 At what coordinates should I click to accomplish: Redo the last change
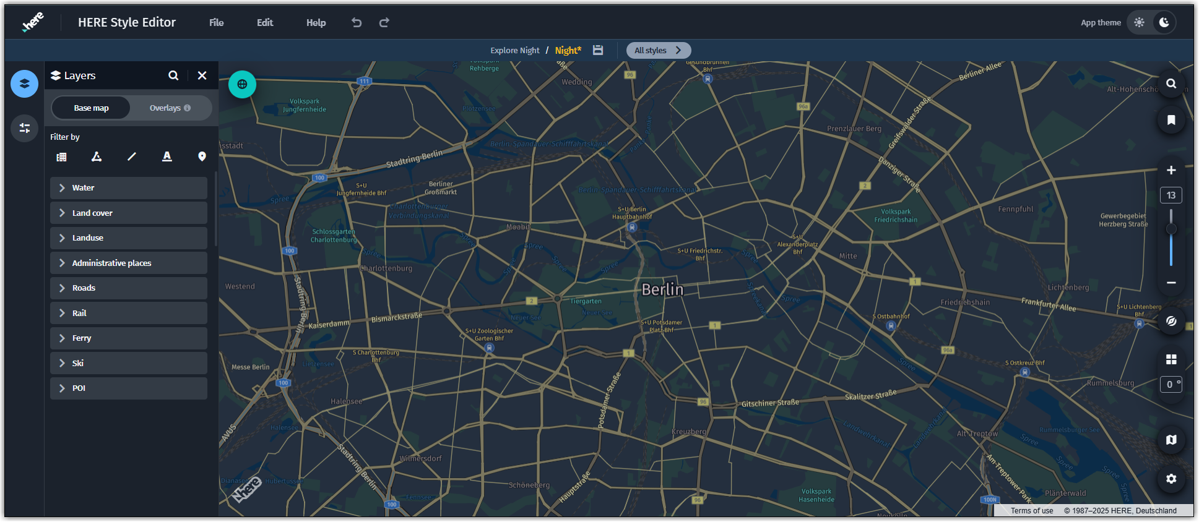pos(384,22)
